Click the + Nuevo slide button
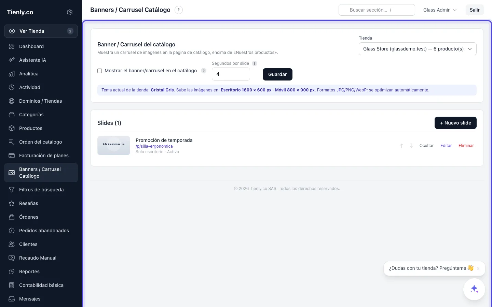This screenshot has width=492, height=307. point(455,123)
